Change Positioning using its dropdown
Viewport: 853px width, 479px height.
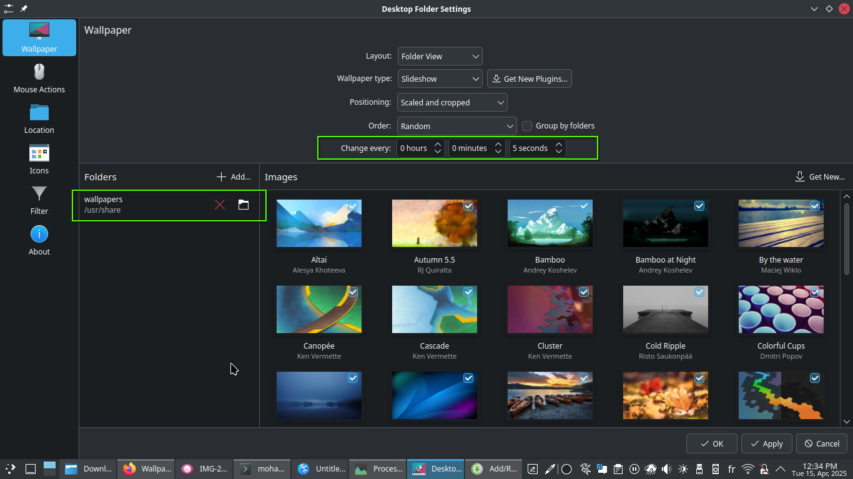click(x=452, y=102)
